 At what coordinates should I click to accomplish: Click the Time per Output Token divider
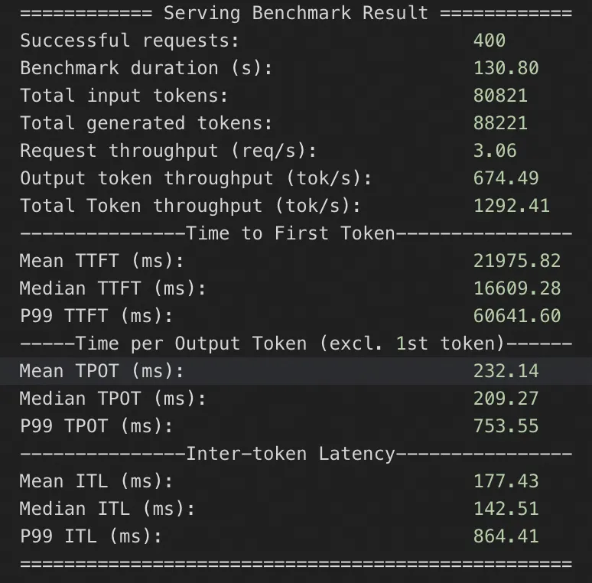click(x=296, y=344)
